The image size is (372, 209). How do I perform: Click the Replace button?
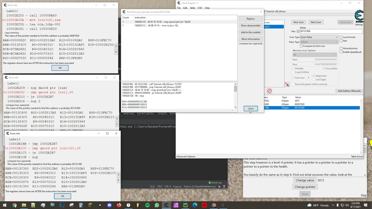point(251,19)
